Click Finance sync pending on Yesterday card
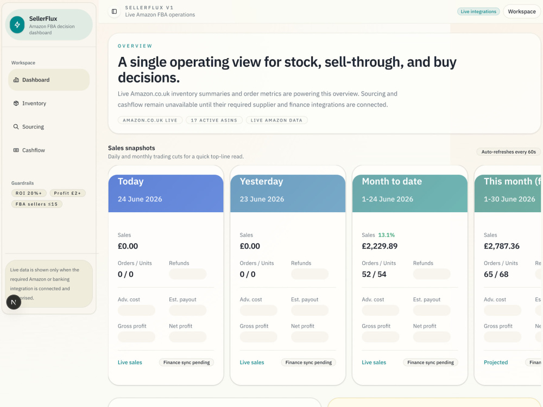The image size is (543, 407). pos(308,363)
